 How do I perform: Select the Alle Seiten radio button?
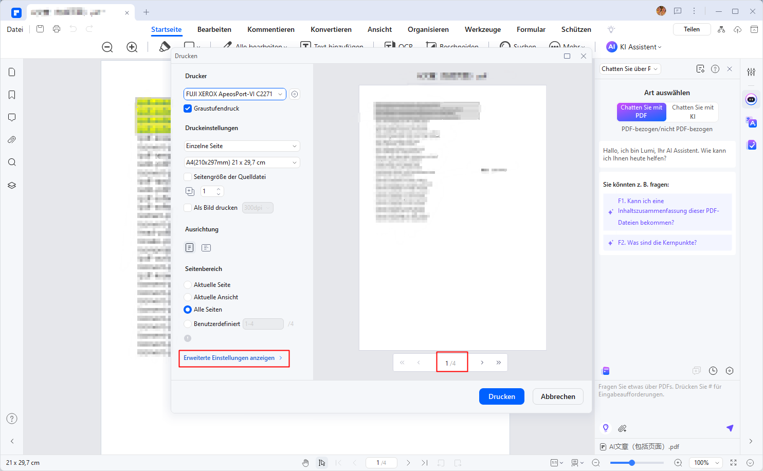click(x=188, y=310)
